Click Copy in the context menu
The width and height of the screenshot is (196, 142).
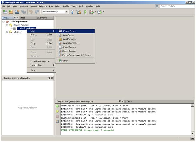[x=41, y=43]
